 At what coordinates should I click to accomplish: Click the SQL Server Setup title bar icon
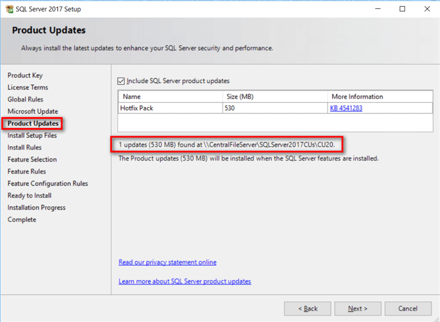pyautogui.click(x=9, y=9)
